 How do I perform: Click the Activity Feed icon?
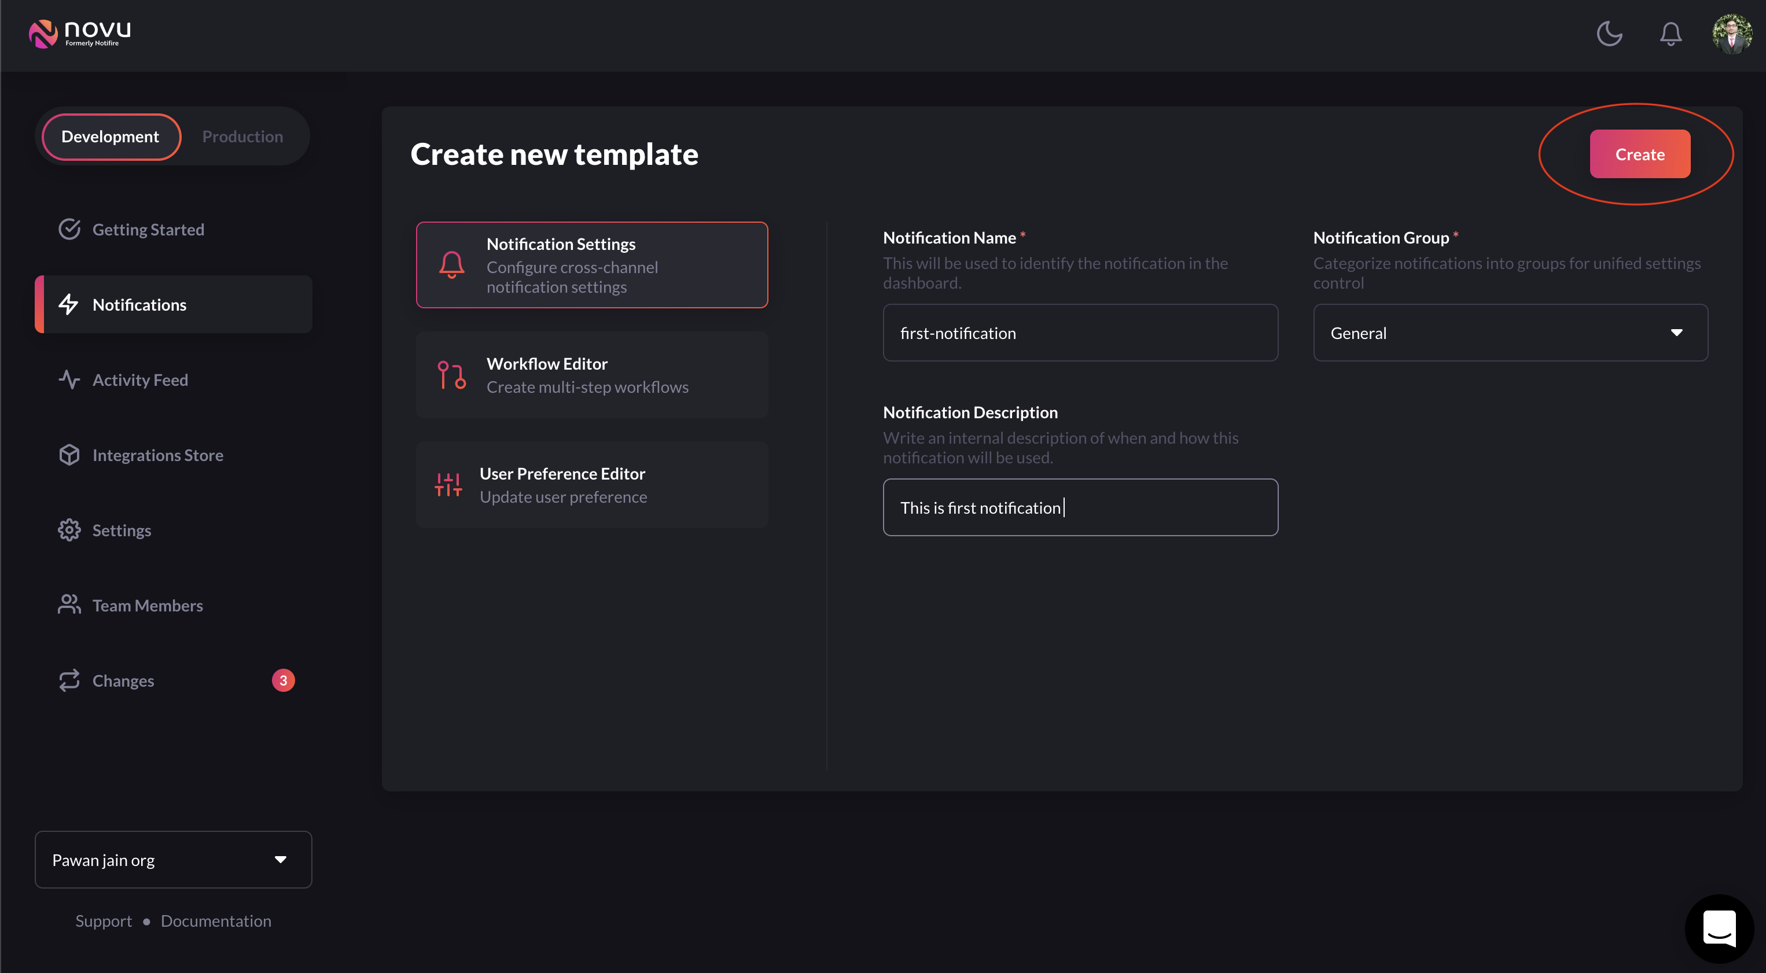pyautogui.click(x=69, y=379)
